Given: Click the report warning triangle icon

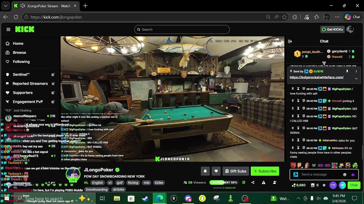Looking at the screenshot, I should pyautogui.click(x=264, y=182).
